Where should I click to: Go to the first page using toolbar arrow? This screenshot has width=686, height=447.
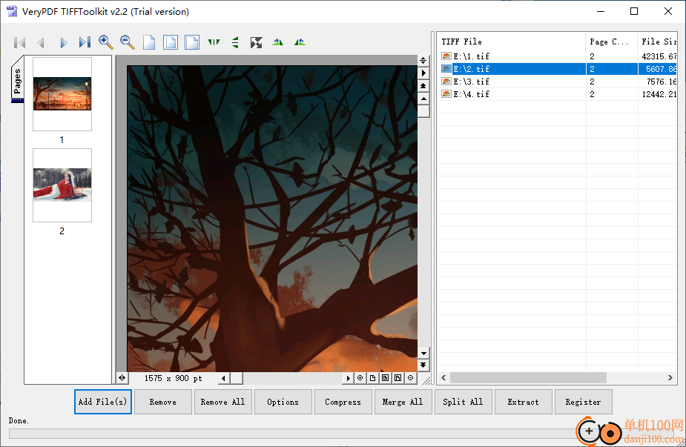[x=20, y=42]
